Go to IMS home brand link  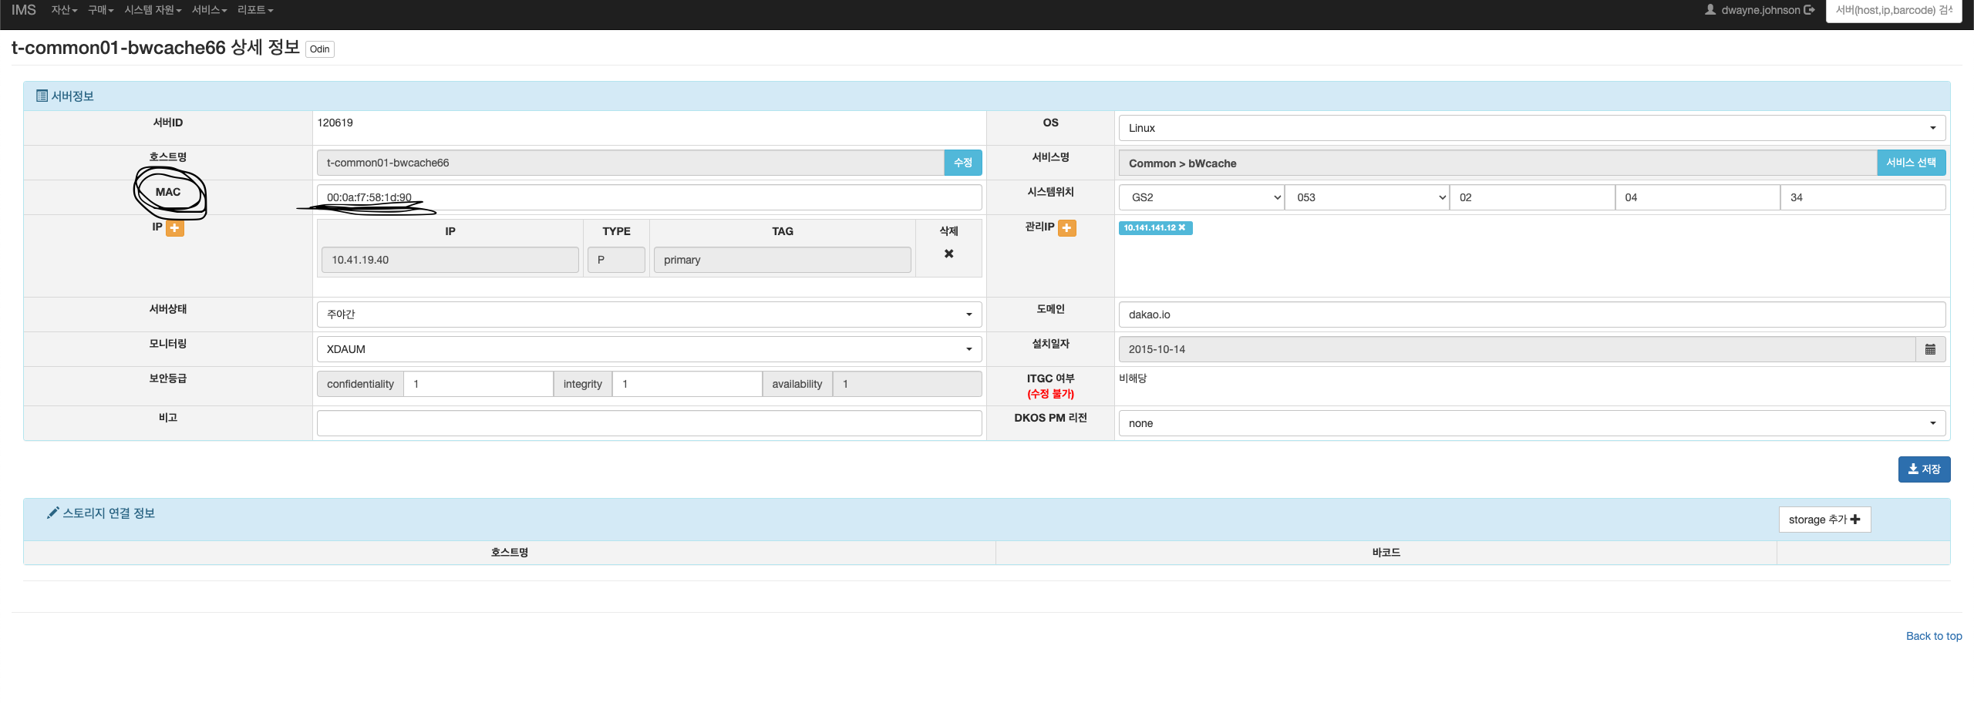pos(24,10)
